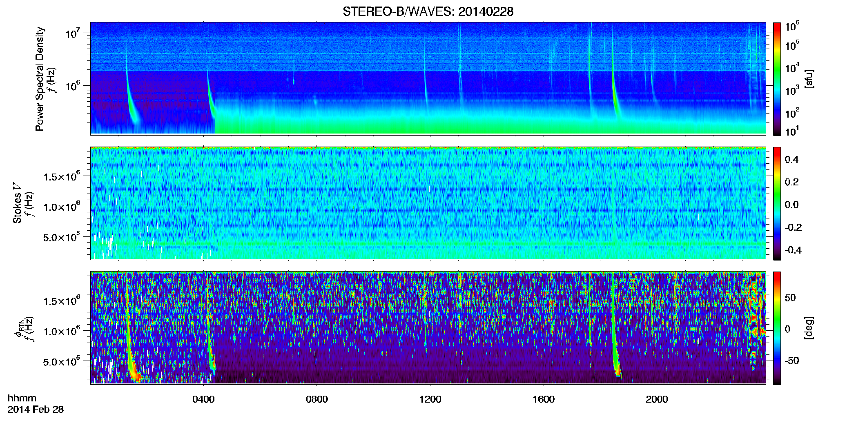Viewport: 856px width, 441px height.
Task: Click the 0.0 value on Stokes colorbar
Action: [791, 205]
